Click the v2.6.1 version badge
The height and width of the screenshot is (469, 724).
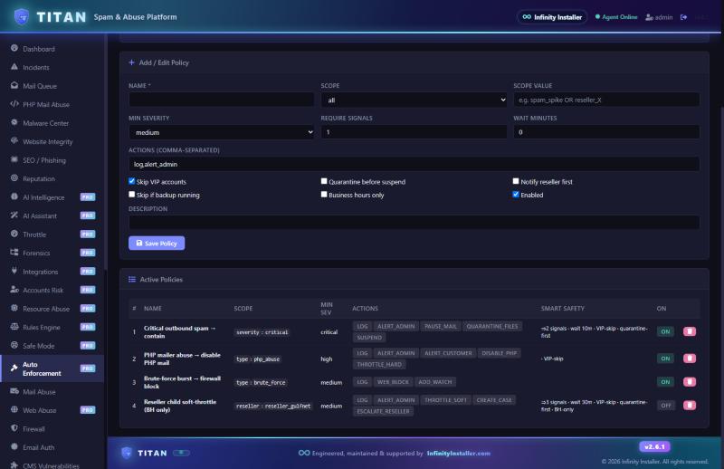654,446
